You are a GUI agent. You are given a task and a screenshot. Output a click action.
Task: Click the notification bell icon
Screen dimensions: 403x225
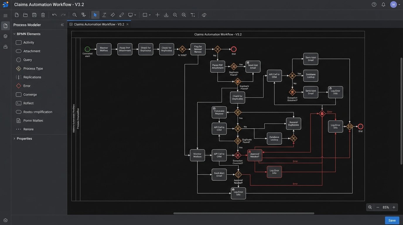383,4
